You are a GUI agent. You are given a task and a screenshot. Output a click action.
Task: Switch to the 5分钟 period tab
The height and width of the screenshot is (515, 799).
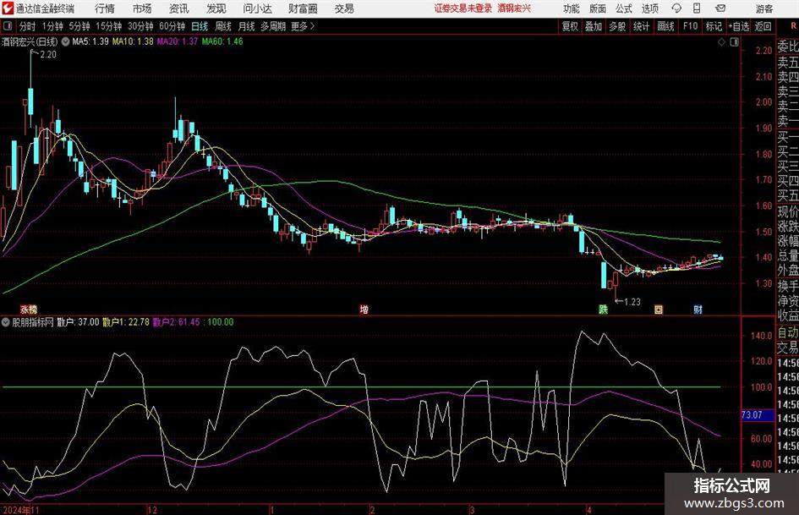79,26
